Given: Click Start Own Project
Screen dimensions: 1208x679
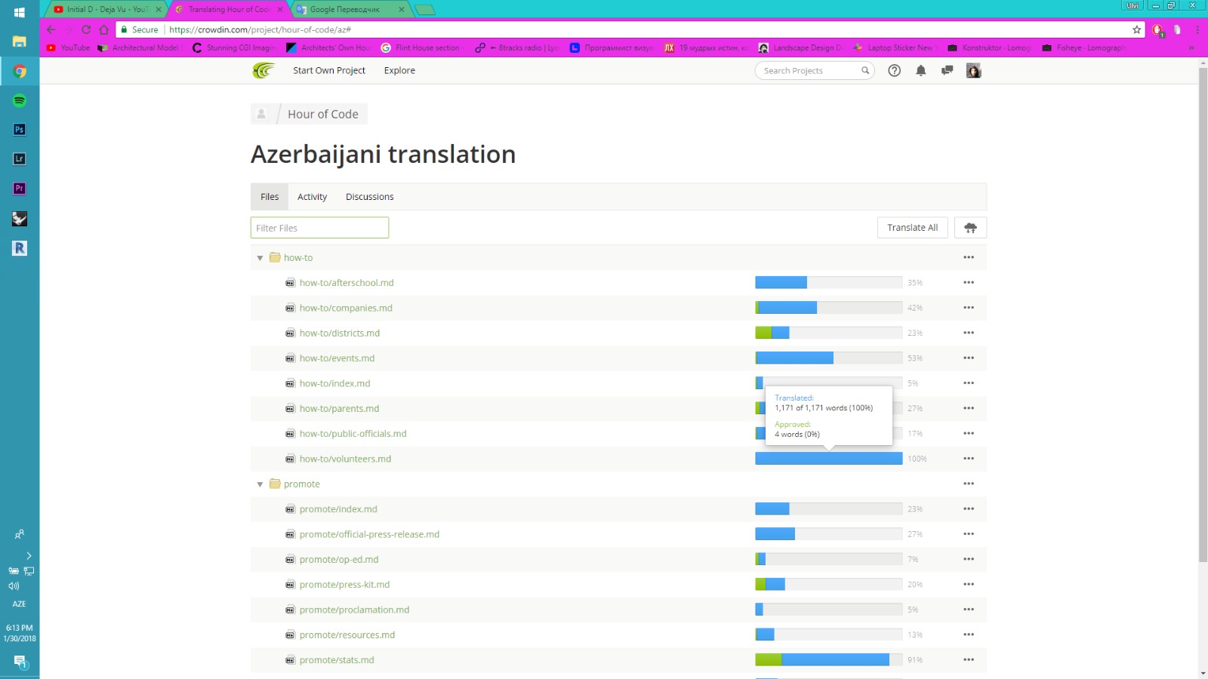Looking at the screenshot, I should tap(329, 70).
